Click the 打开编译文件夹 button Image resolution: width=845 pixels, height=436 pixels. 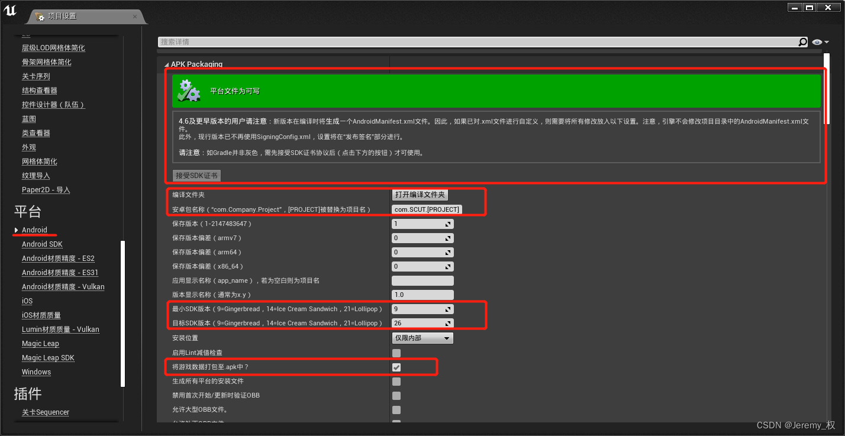click(x=420, y=195)
